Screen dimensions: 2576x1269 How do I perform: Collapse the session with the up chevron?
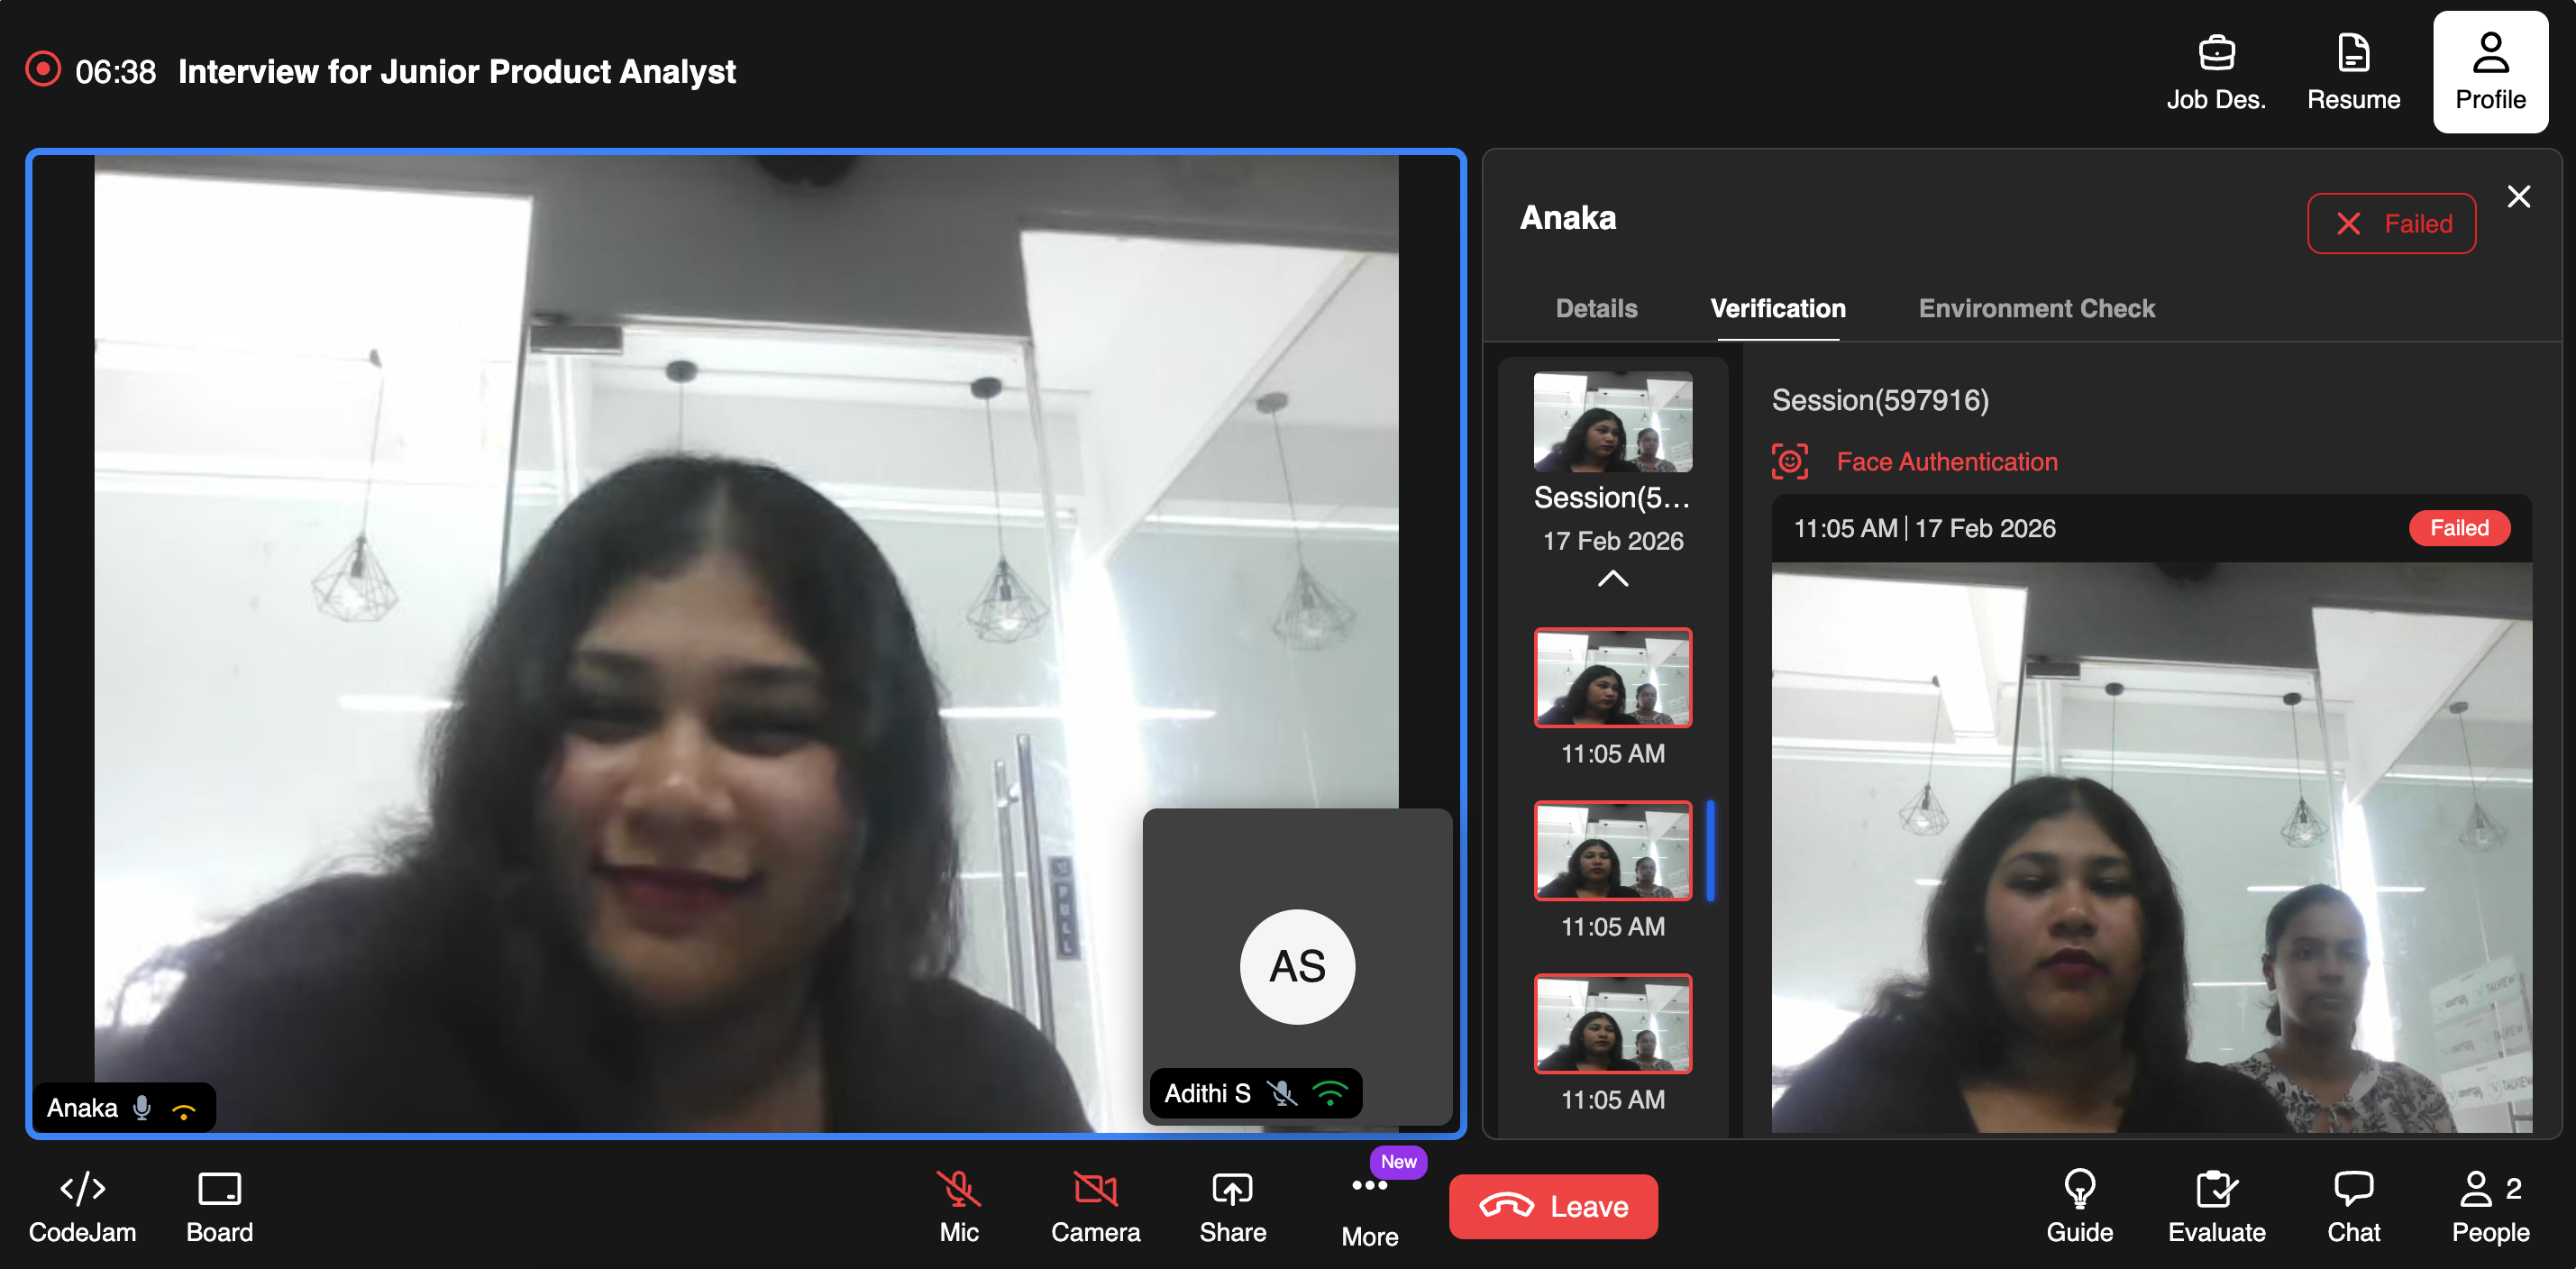(1612, 579)
